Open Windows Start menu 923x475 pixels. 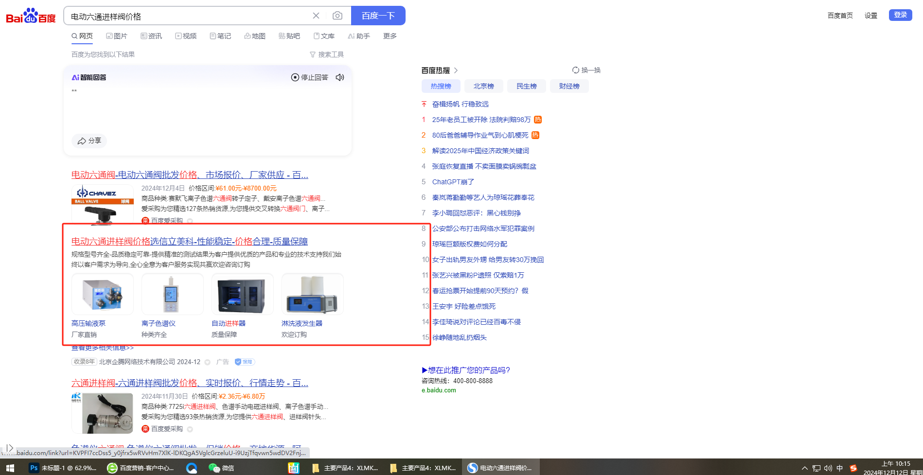pyautogui.click(x=10, y=468)
